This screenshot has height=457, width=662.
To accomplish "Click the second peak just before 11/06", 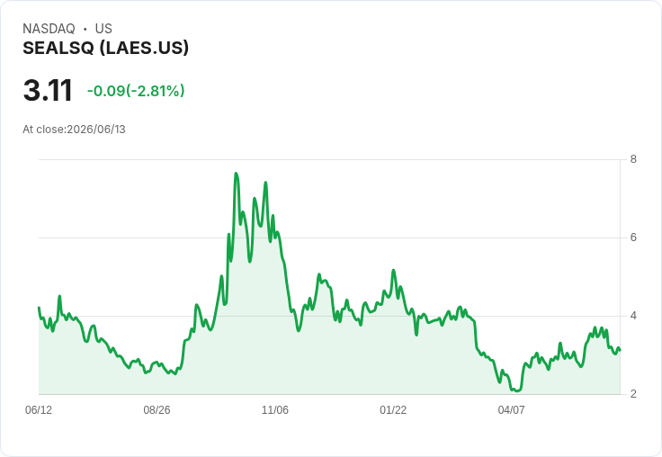I will 265,183.
